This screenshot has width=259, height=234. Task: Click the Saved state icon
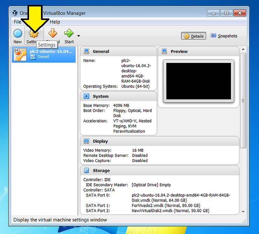(33, 57)
